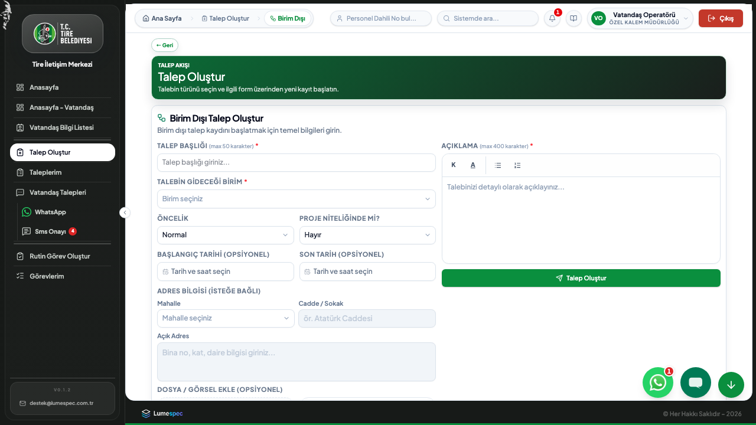Screen dimensions: 756x425
Task: Click the Ana Sayfa breadcrumb
Action: (x=162, y=18)
